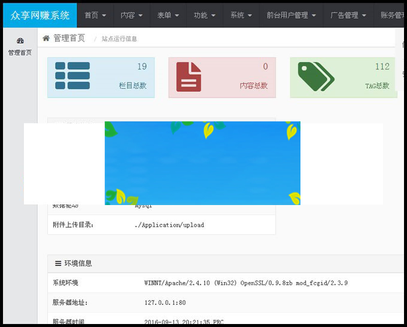Open the 功能 menu in the navbar

205,15
